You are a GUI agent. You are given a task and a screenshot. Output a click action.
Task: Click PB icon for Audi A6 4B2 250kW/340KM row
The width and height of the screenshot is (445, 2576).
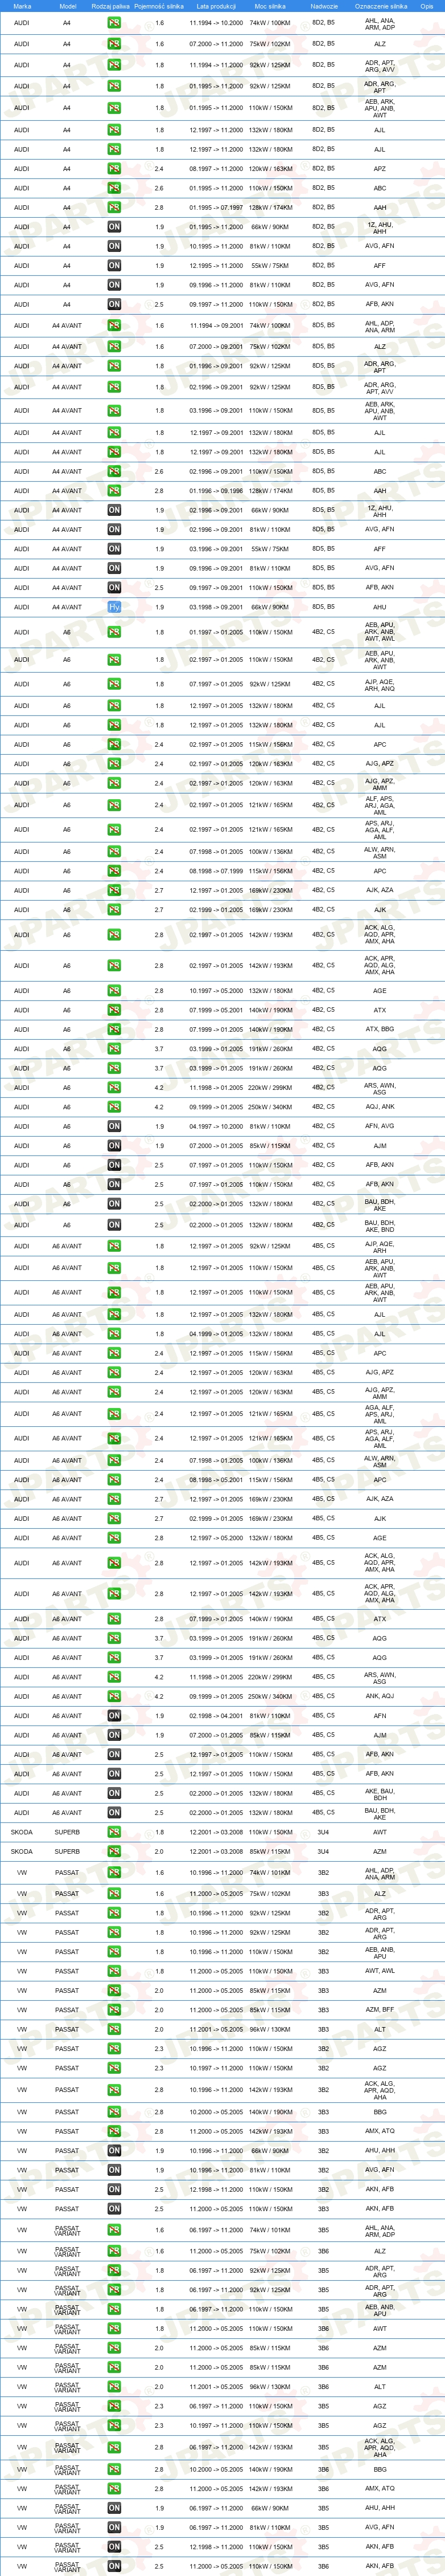click(114, 1107)
